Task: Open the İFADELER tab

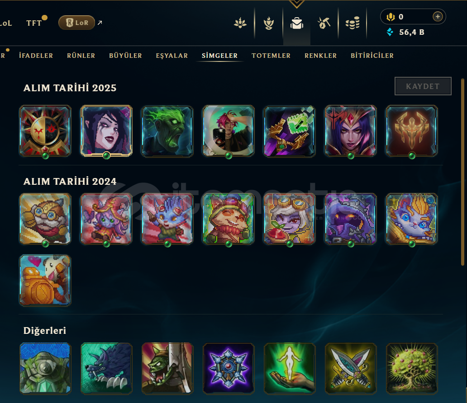Action: pyautogui.click(x=36, y=56)
